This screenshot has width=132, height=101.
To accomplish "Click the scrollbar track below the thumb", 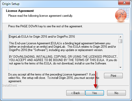I will tap(120, 54).
